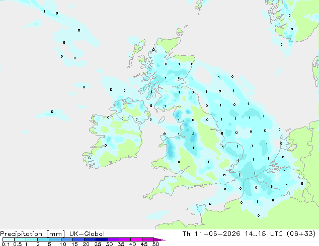
Task: Click the 'Th' weekday label
Action: point(186,234)
